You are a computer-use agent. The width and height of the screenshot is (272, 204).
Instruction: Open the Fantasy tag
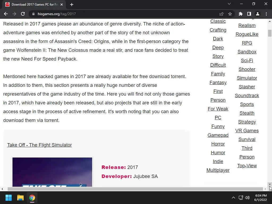click(x=218, y=83)
